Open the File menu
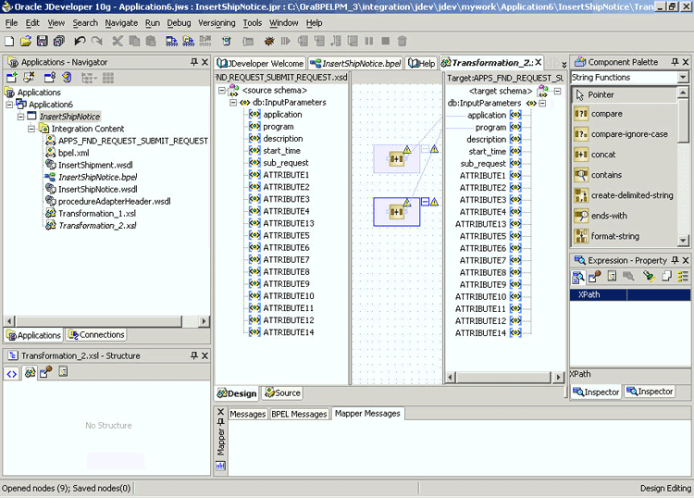 pos(11,22)
